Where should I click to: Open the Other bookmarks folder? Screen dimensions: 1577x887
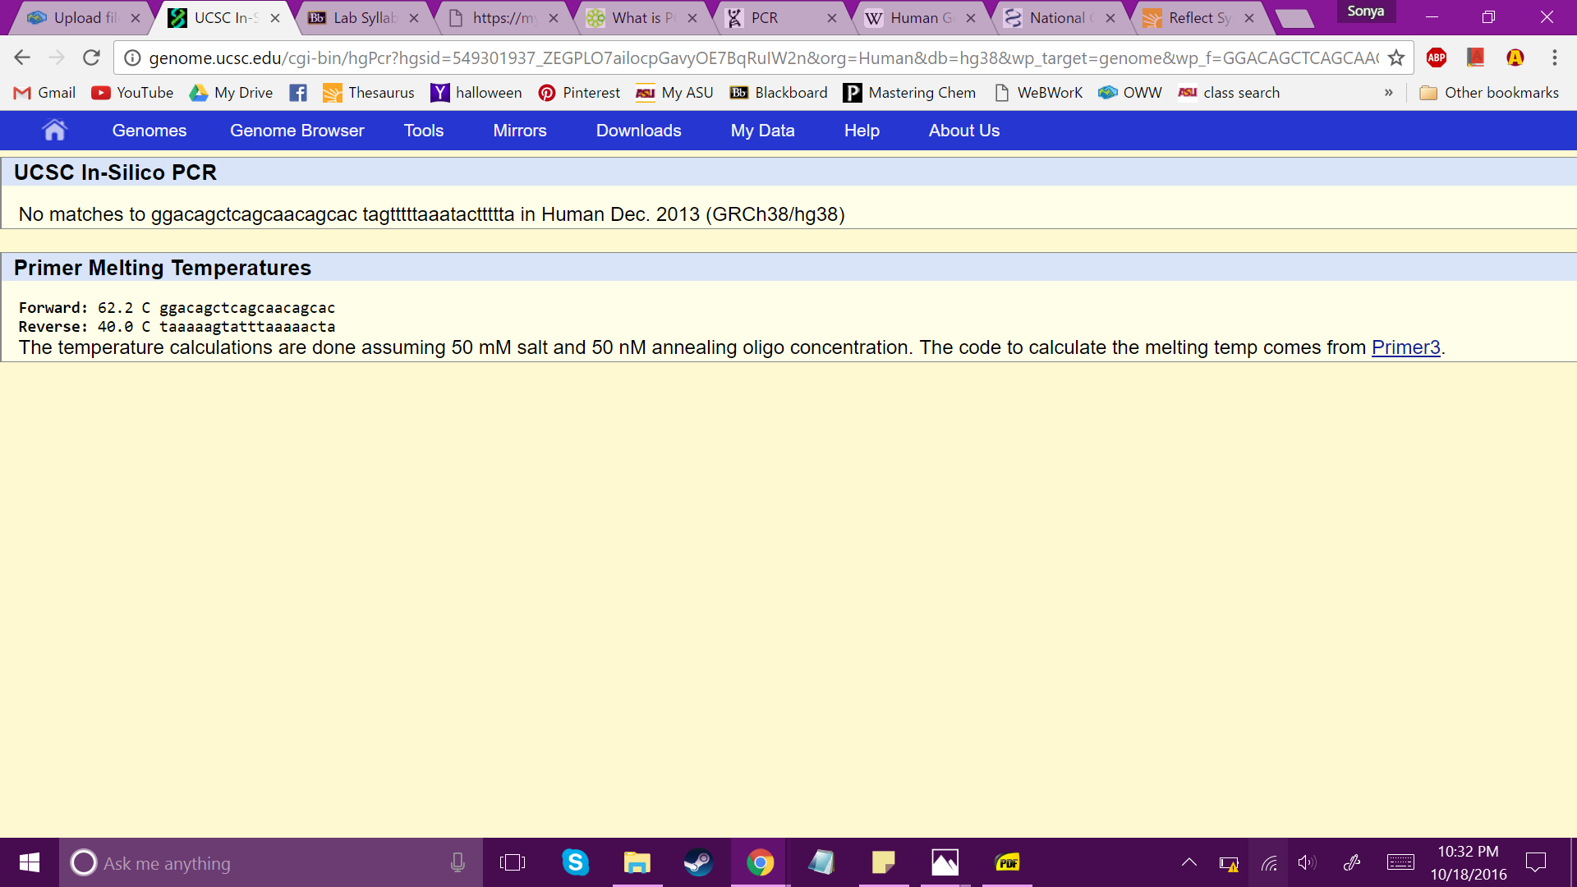coord(1489,93)
